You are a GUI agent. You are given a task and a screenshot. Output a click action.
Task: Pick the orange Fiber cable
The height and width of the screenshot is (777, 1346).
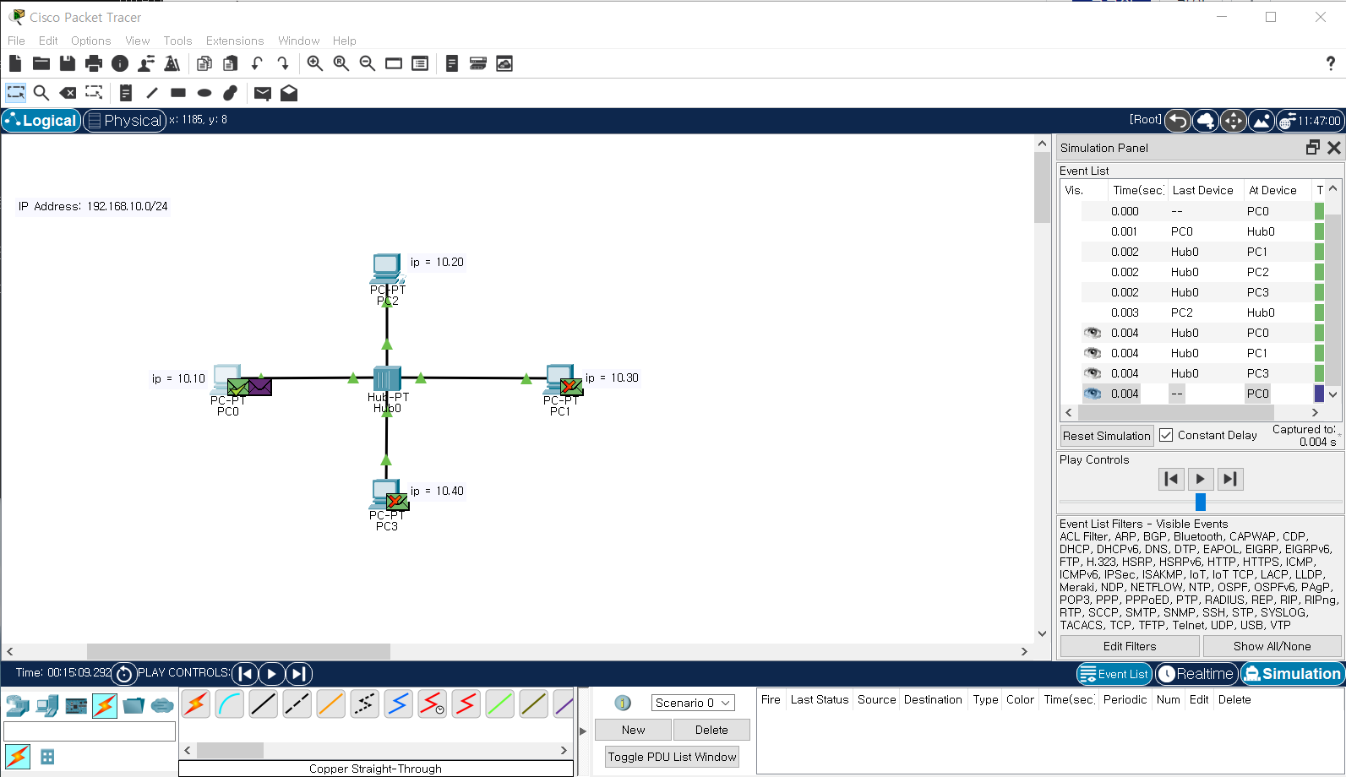click(331, 704)
